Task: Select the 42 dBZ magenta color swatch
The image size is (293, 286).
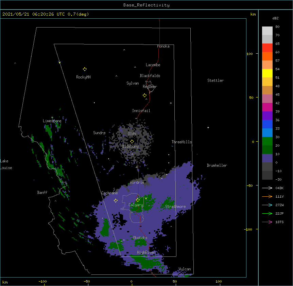Action: tap(267, 107)
